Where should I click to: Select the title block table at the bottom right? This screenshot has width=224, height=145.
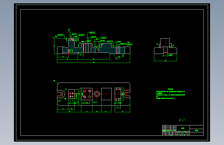pyautogui.click(x=183, y=130)
